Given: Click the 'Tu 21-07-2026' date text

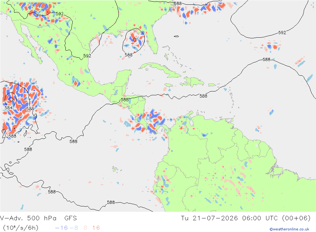Looking at the screenshot, I should (x=209, y=218).
